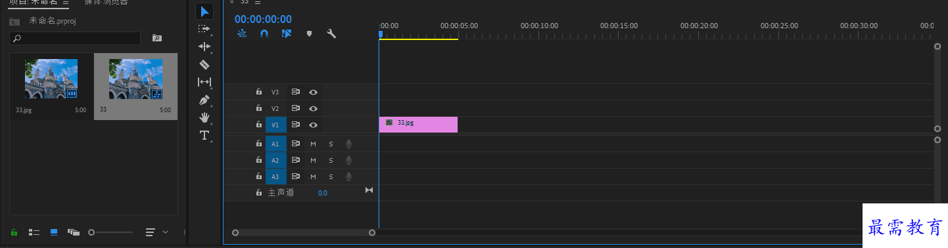The height and width of the screenshot is (248, 948).
Task: Select the Type tool
Action: pos(204,135)
